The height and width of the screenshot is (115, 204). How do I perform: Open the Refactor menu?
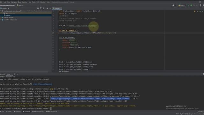coord(25,2)
